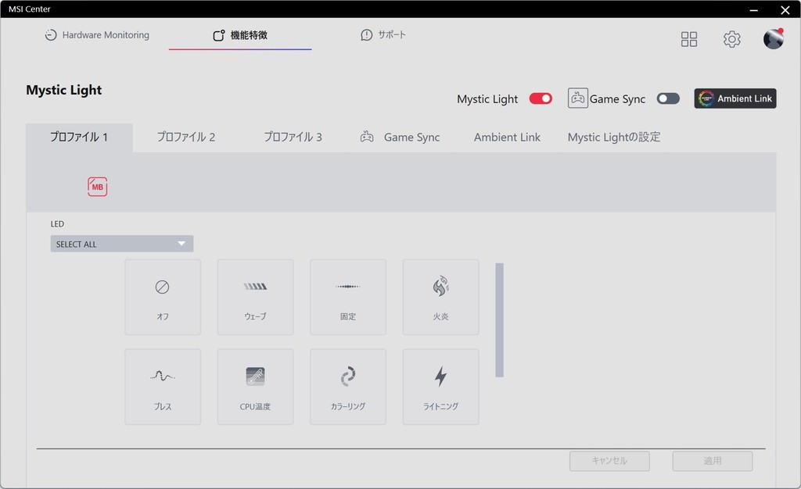Pick the ブレス breathing lighting effect
This screenshot has height=489, width=801.
tap(163, 387)
